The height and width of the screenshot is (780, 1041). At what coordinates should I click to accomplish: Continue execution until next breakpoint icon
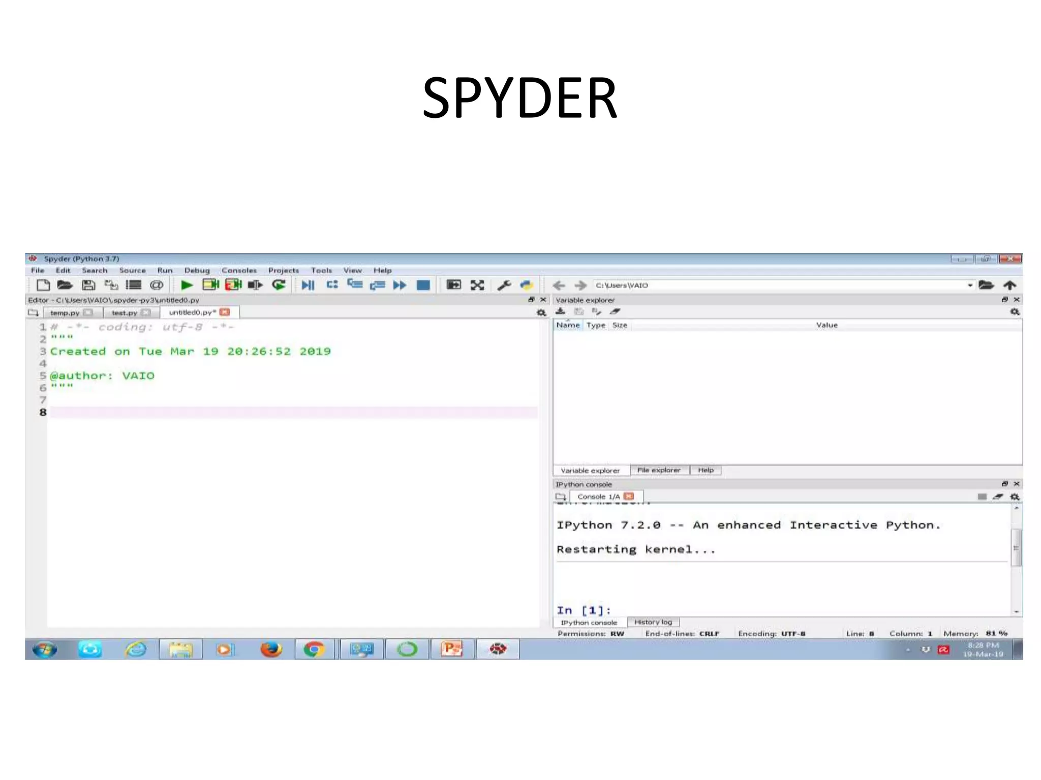pyautogui.click(x=400, y=285)
